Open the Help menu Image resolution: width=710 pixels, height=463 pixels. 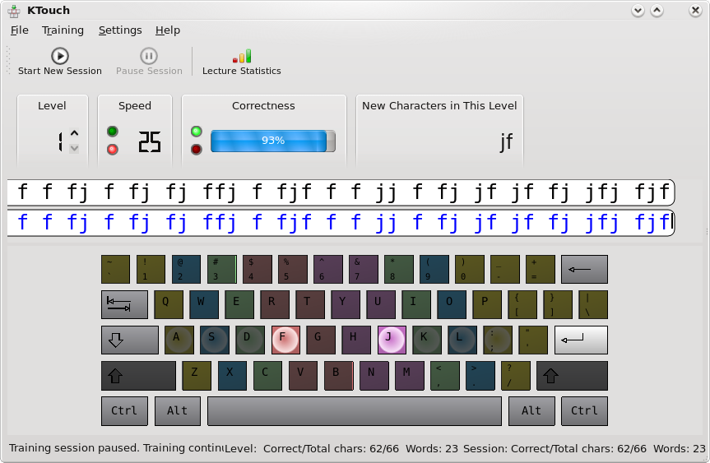[x=168, y=30]
